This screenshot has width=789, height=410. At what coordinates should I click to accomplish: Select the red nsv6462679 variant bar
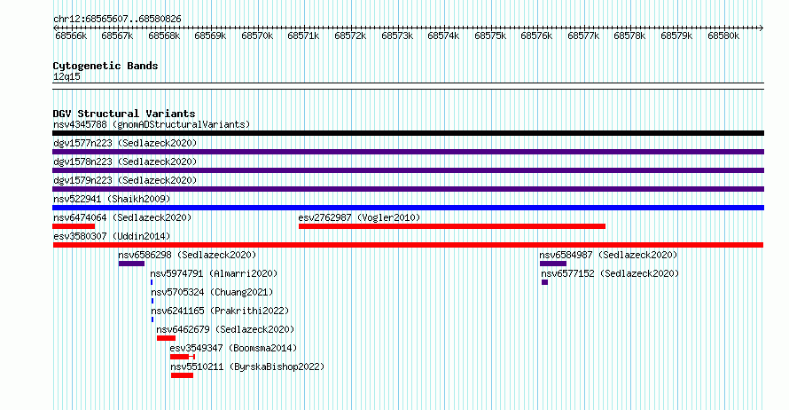point(166,338)
